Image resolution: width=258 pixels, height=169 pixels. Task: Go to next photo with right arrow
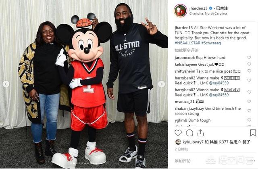coord(161,84)
